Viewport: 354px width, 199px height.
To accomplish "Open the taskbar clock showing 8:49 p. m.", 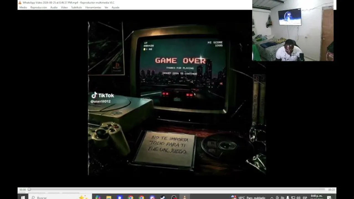I will click(317, 197).
